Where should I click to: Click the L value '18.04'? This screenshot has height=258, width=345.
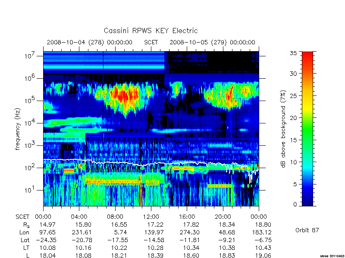click(47, 255)
